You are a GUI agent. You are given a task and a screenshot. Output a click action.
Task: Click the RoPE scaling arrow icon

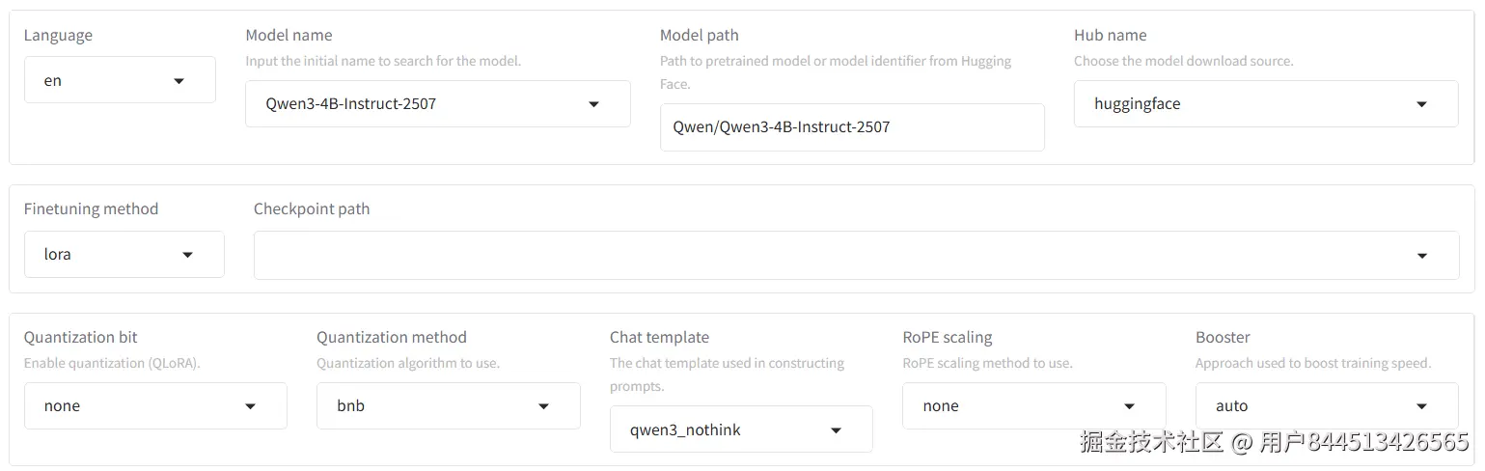[1130, 406]
